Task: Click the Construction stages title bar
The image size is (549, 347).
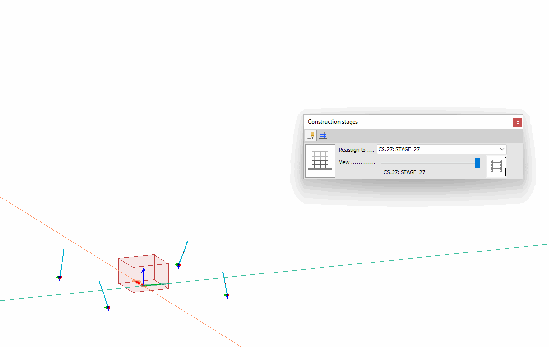Action: pyautogui.click(x=405, y=122)
